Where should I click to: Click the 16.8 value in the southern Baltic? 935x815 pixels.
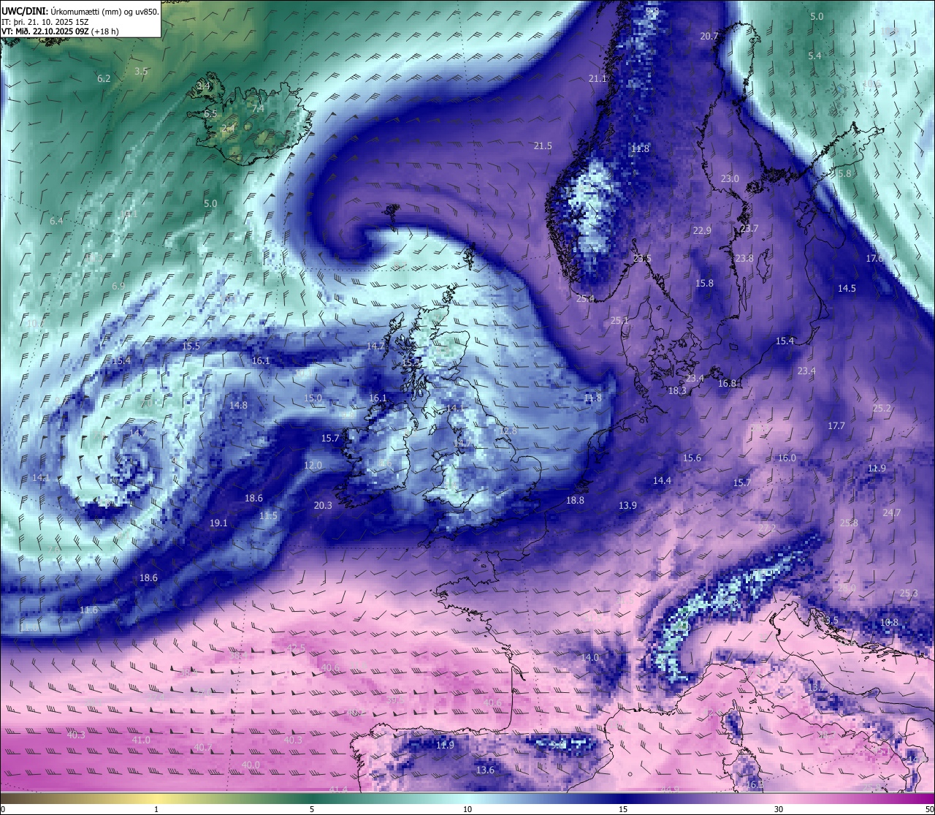[x=727, y=383]
